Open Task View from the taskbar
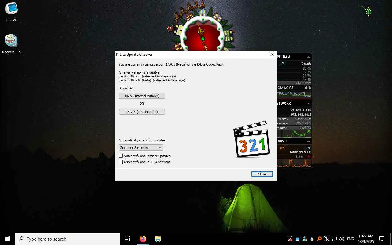The width and height of the screenshot is (392, 245). point(127,239)
